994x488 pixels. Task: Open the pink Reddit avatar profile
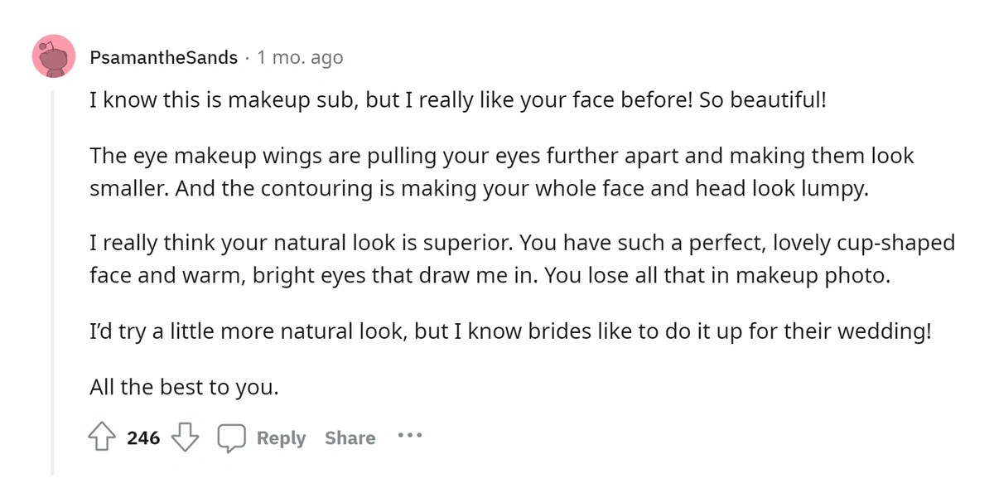tap(55, 58)
